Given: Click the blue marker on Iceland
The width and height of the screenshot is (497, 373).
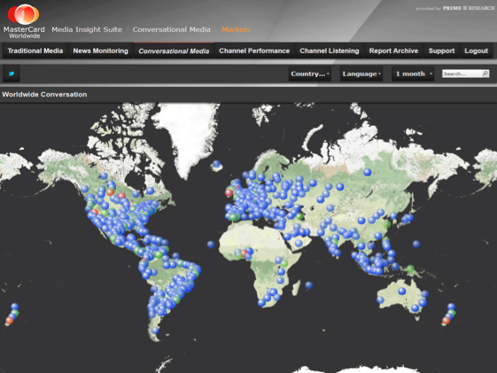Looking at the screenshot, I should coord(216,164).
